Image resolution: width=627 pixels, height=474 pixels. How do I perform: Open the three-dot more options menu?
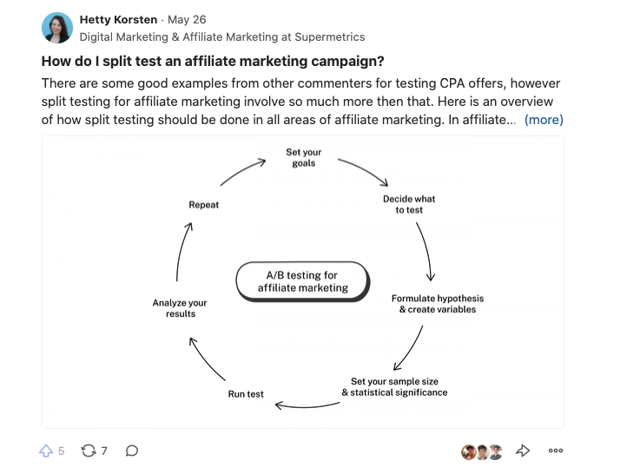coord(556,451)
